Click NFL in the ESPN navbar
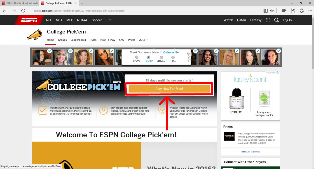Image resolution: width=314 pixels, height=169 pixels. (49, 20)
